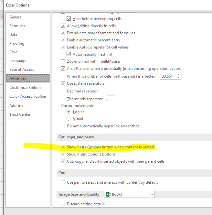Check the Discard editing data option

[x=63, y=204]
